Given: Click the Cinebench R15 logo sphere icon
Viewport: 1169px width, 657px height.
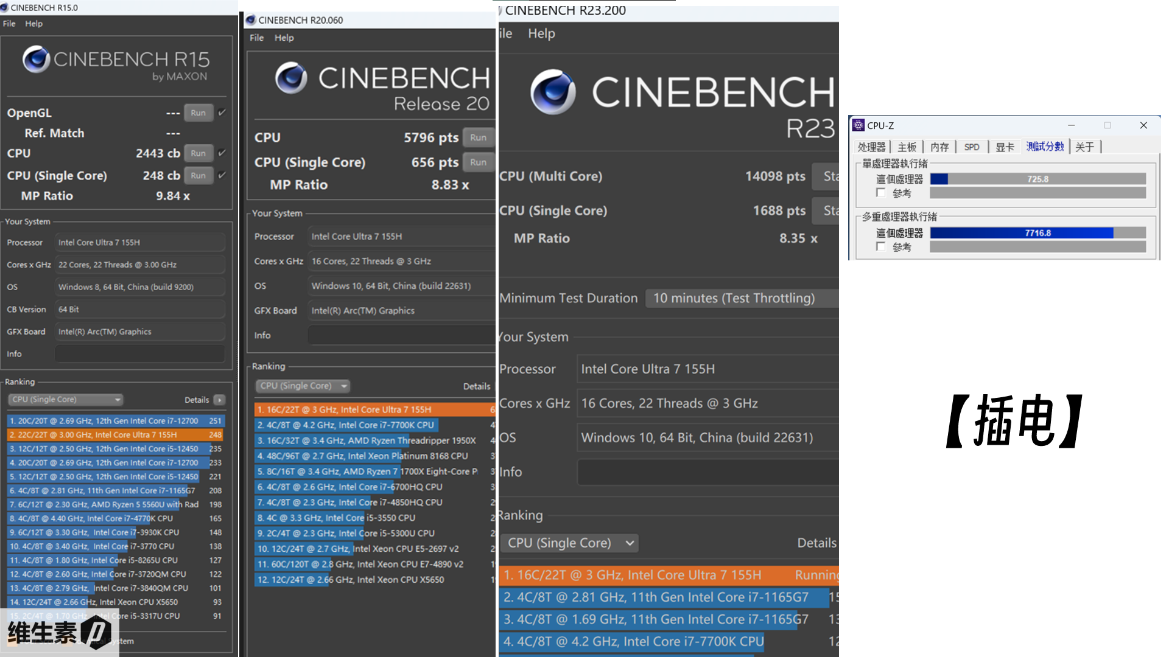Looking at the screenshot, I should click(36, 59).
